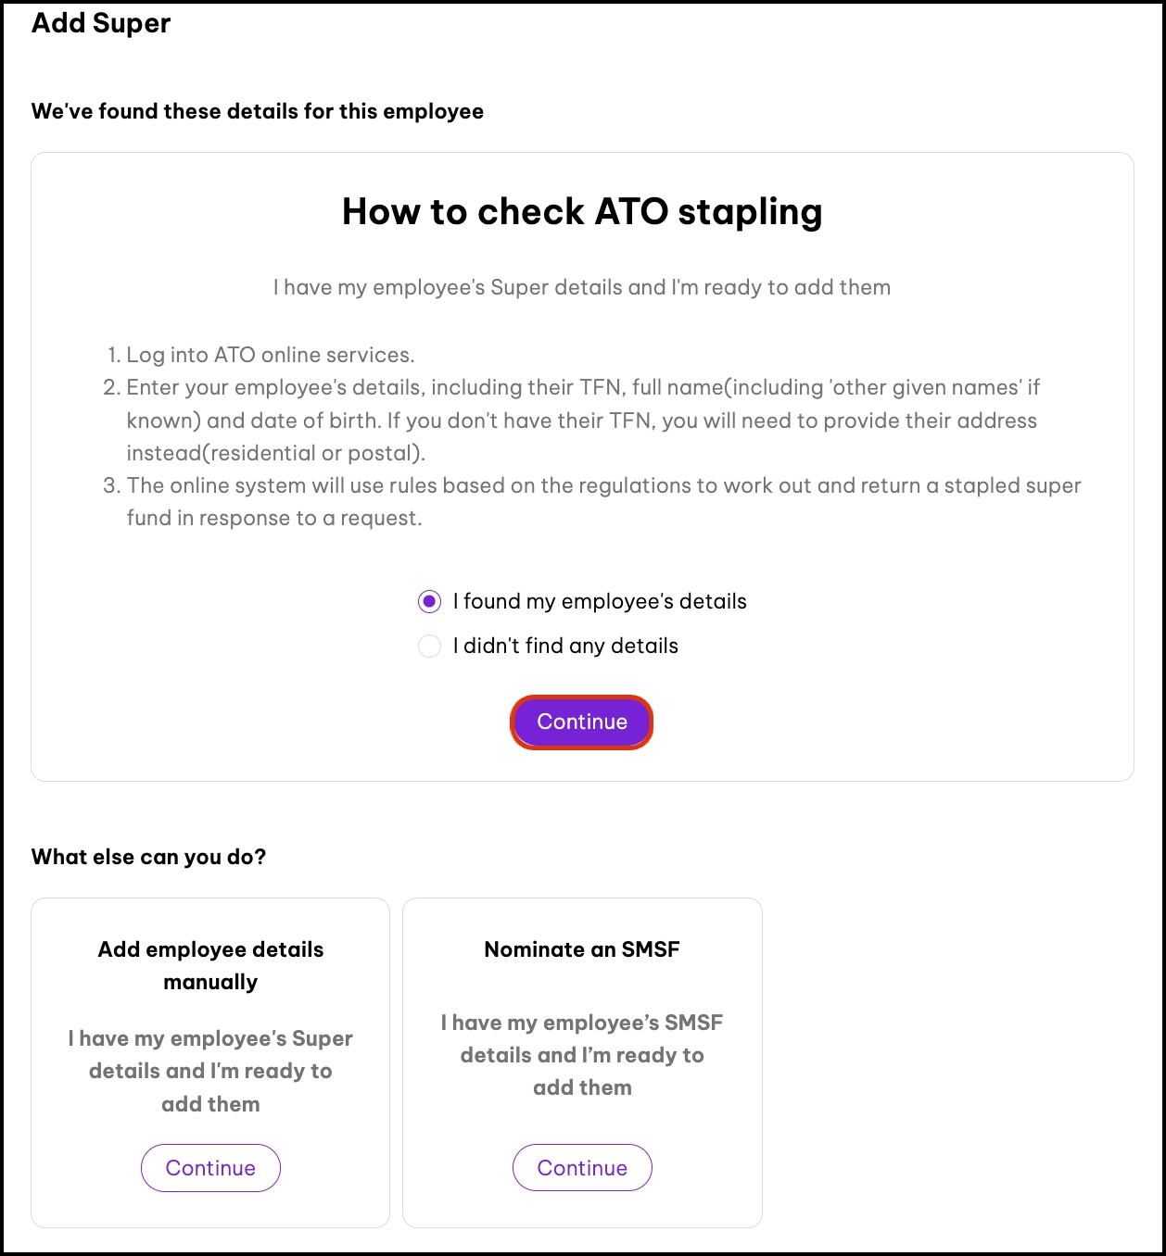The width and height of the screenshot is (1166, 1256).
Task: Click the 'I found my employee's details' label text
Action: tap(599, 602)
